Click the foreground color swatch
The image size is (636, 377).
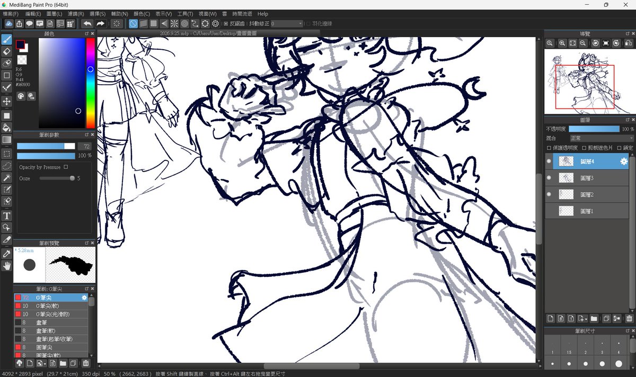[20, 44]
